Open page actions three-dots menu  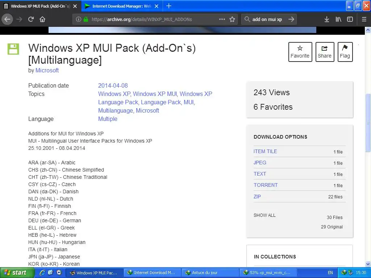222,20
